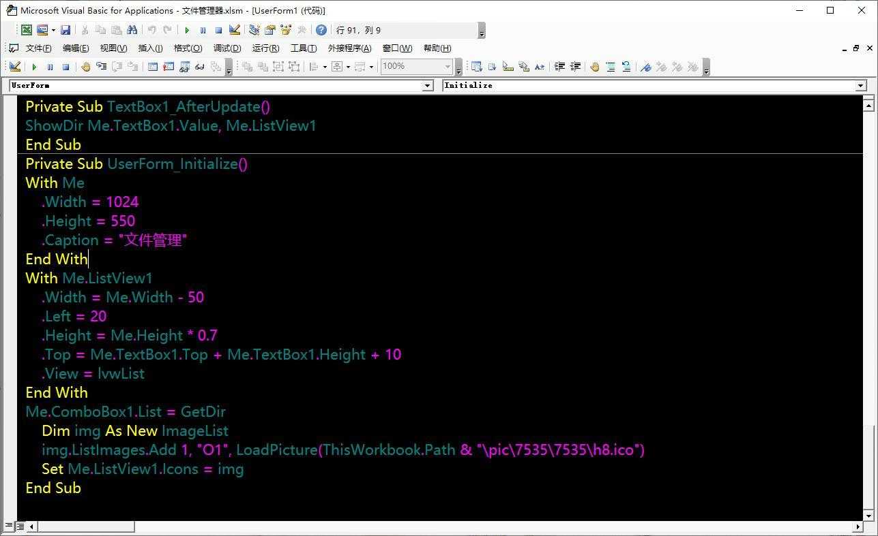
Task: Open the Toolbox icon
Action: pyautogui.click(x=302, y=30)
